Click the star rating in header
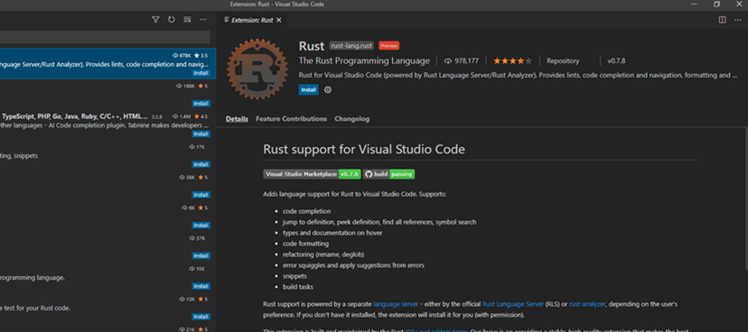The width and height of the screenshot is (748, 332). click(512, 61)
